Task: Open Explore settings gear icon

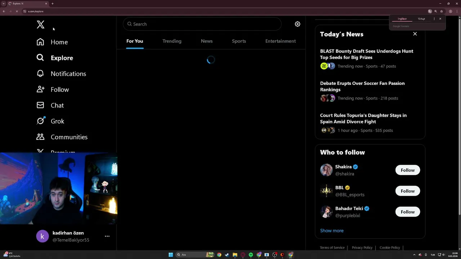Action: coord(297,24)
